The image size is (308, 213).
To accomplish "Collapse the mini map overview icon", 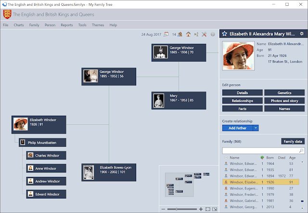I will (215, 209).
